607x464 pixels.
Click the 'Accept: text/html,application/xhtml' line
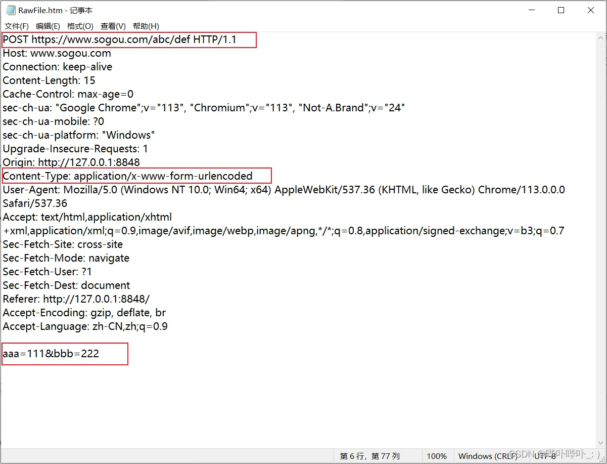(x=87, y=217)
